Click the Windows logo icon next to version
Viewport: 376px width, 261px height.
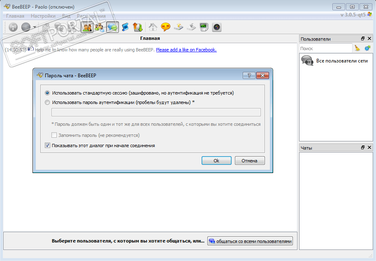[369, 14]
